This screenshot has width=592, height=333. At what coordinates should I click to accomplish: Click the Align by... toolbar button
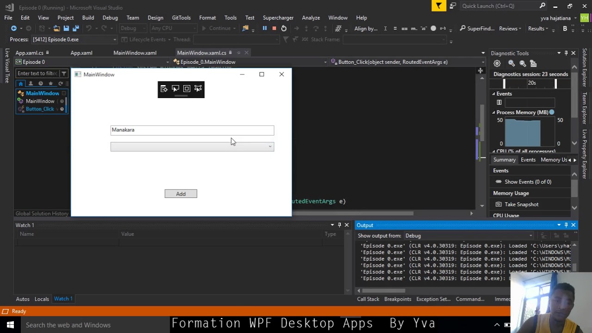point(366,28)
